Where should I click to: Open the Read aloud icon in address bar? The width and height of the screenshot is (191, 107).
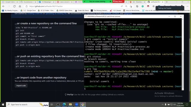point(122,6)
